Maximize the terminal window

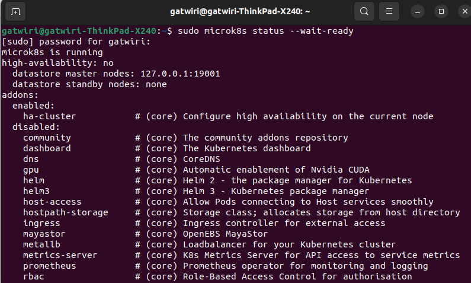pos(441,11)
